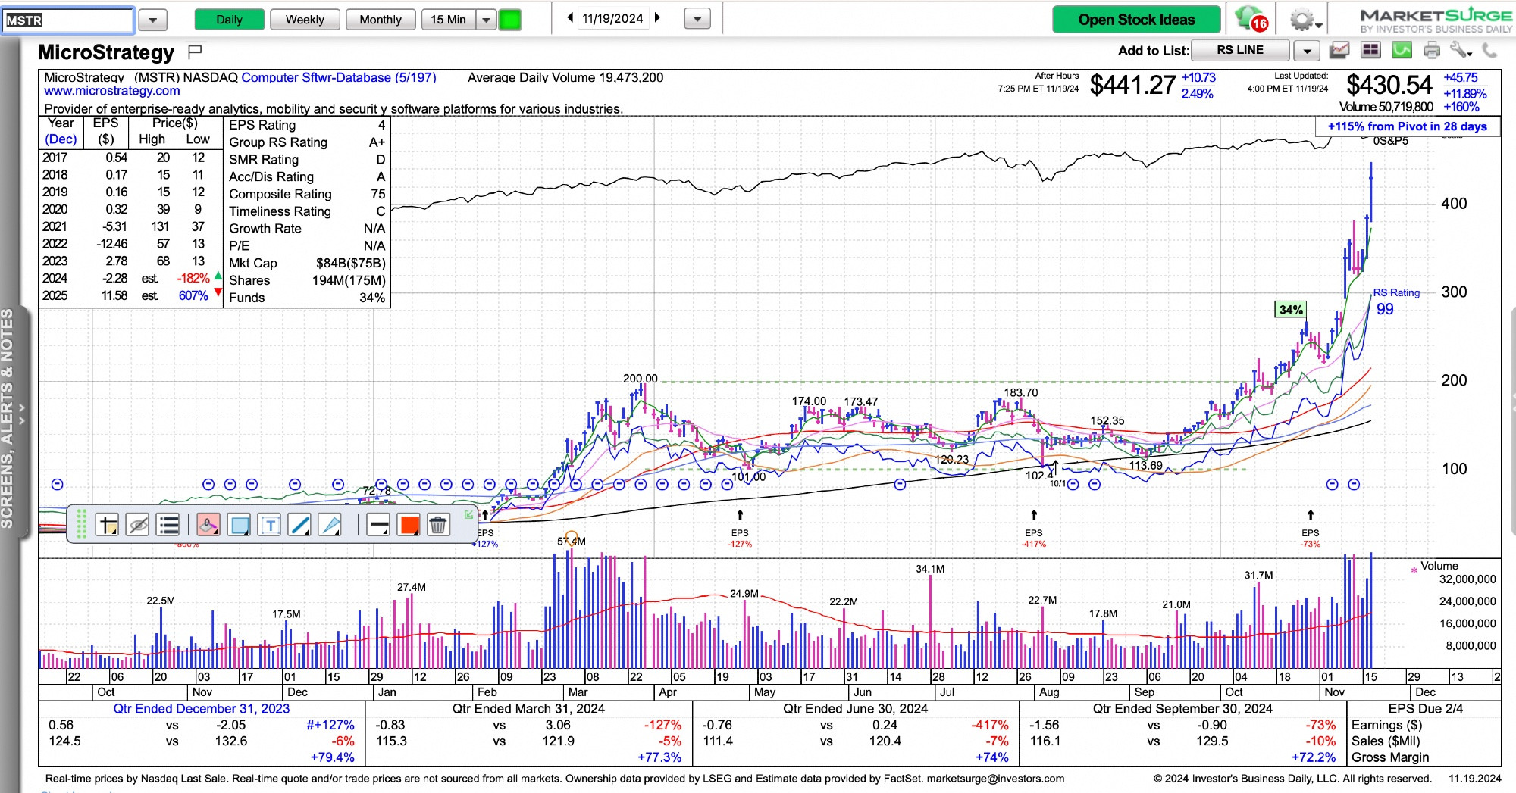Screen dimensions: 1516x793
Task: Open the multi-panel grid layout icon
Action: [x=1370, y=51]
